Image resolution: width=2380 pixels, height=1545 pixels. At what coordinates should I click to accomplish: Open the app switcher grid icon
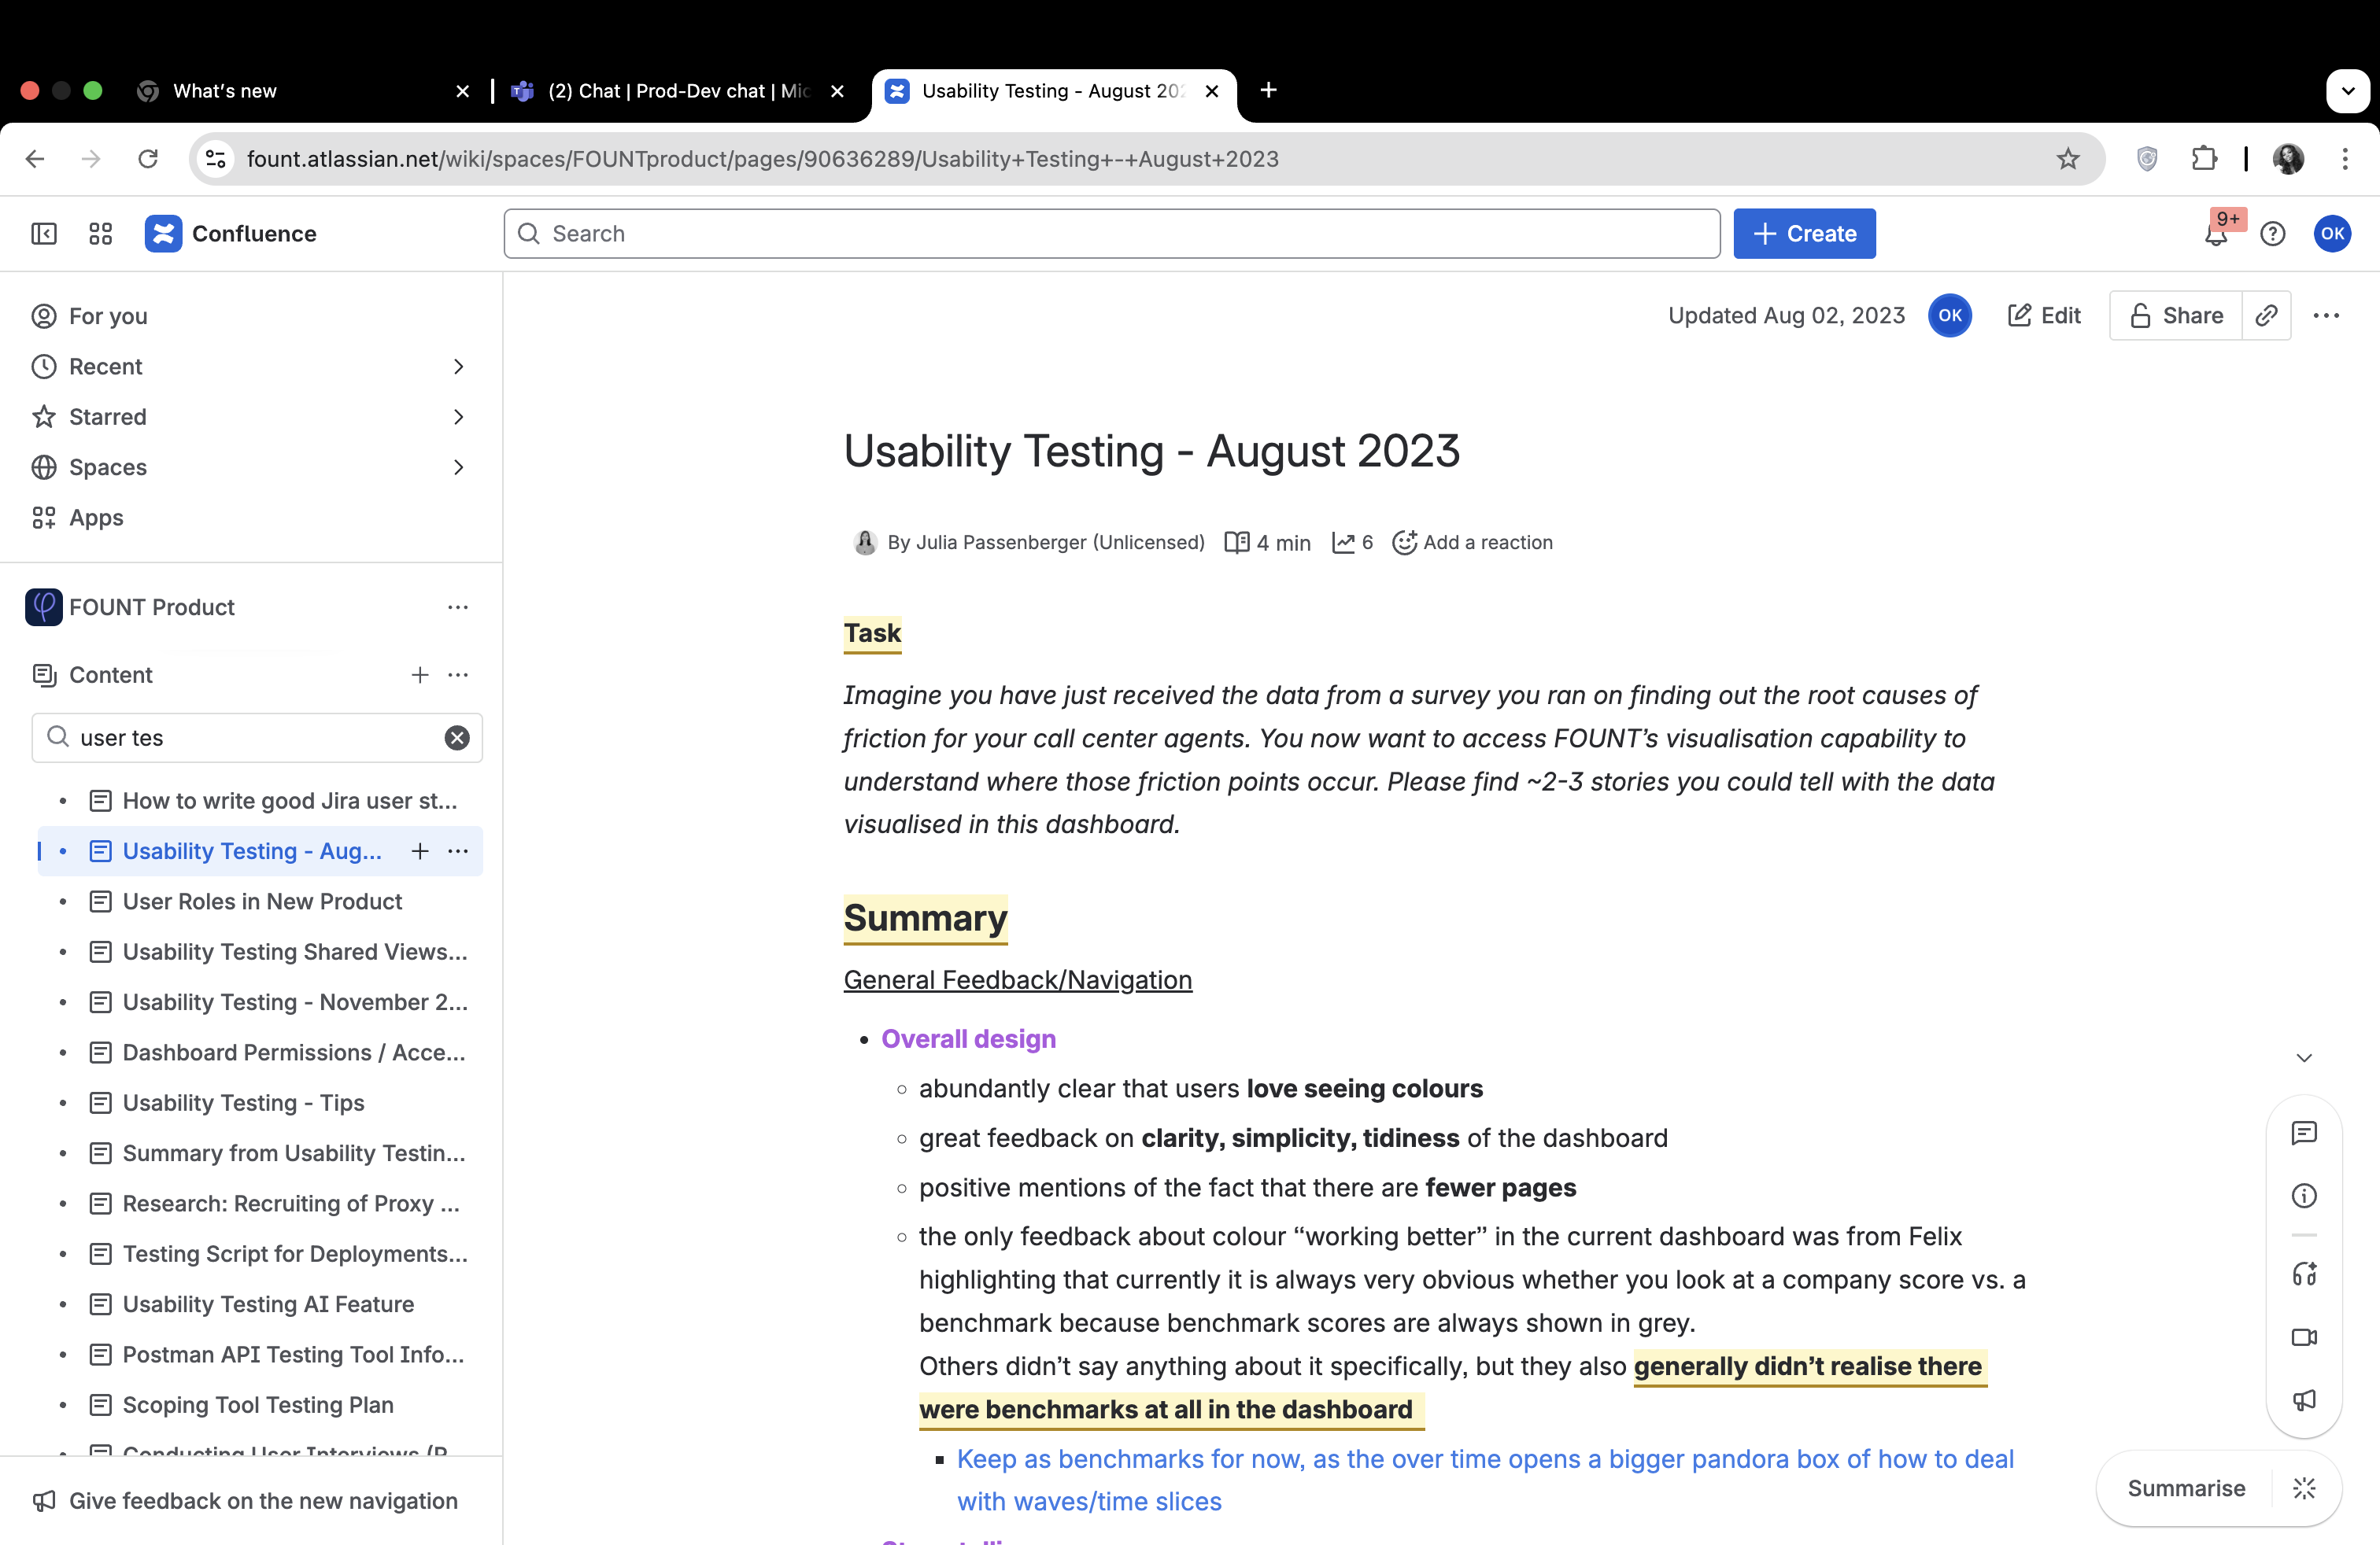coord(100,233)
